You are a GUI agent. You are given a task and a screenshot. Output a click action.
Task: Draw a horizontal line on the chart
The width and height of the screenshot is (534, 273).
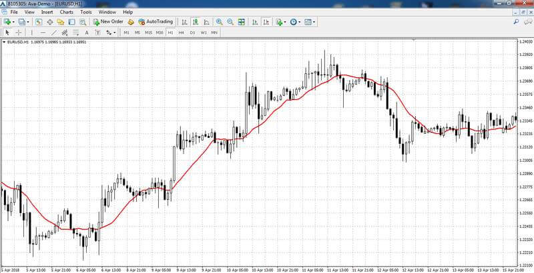click(43, 33)
